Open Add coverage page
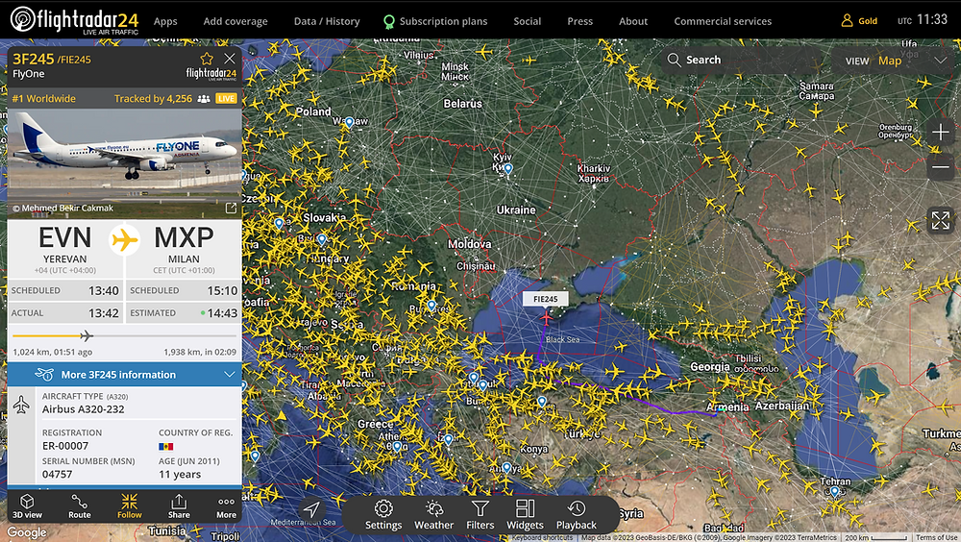Image resolution: width=961 pixels, height=542 pixels. (235, 21)
